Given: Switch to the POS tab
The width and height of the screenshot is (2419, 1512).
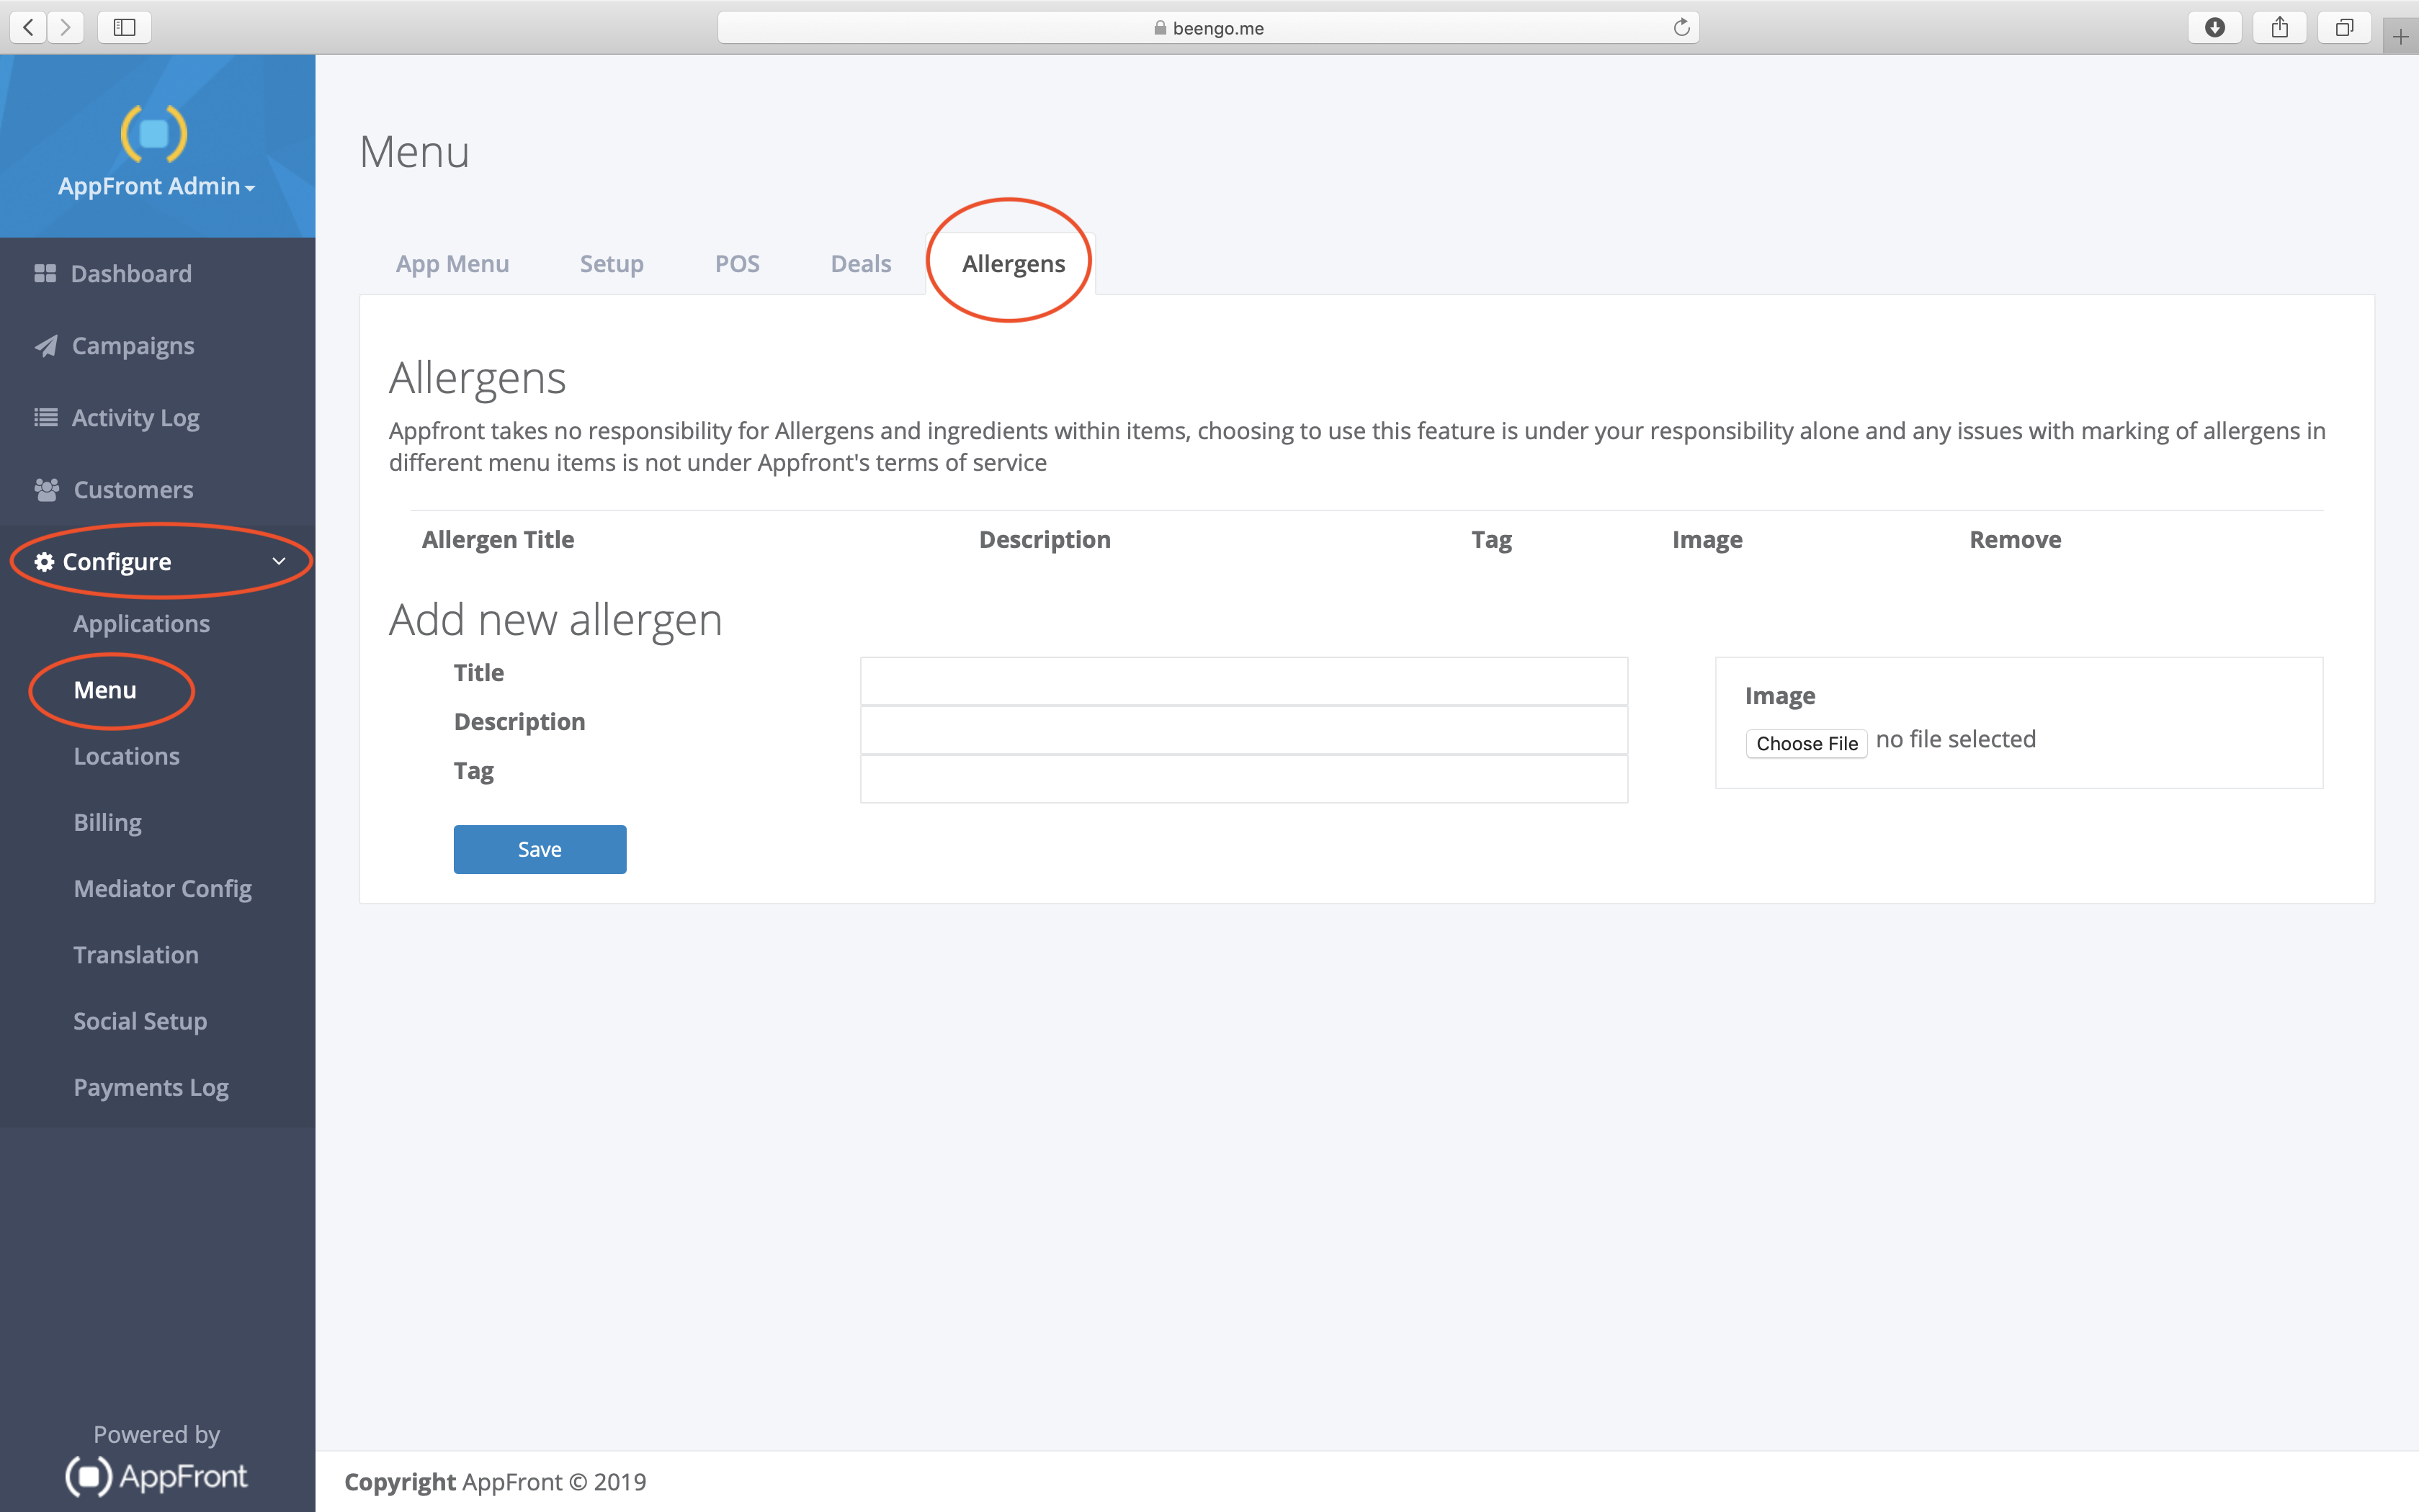Looking at the screenshot, I should click(x=738, y=264).
